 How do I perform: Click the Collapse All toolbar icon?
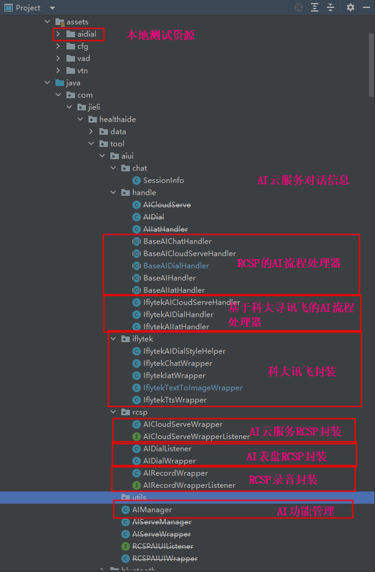coord(330,7)
